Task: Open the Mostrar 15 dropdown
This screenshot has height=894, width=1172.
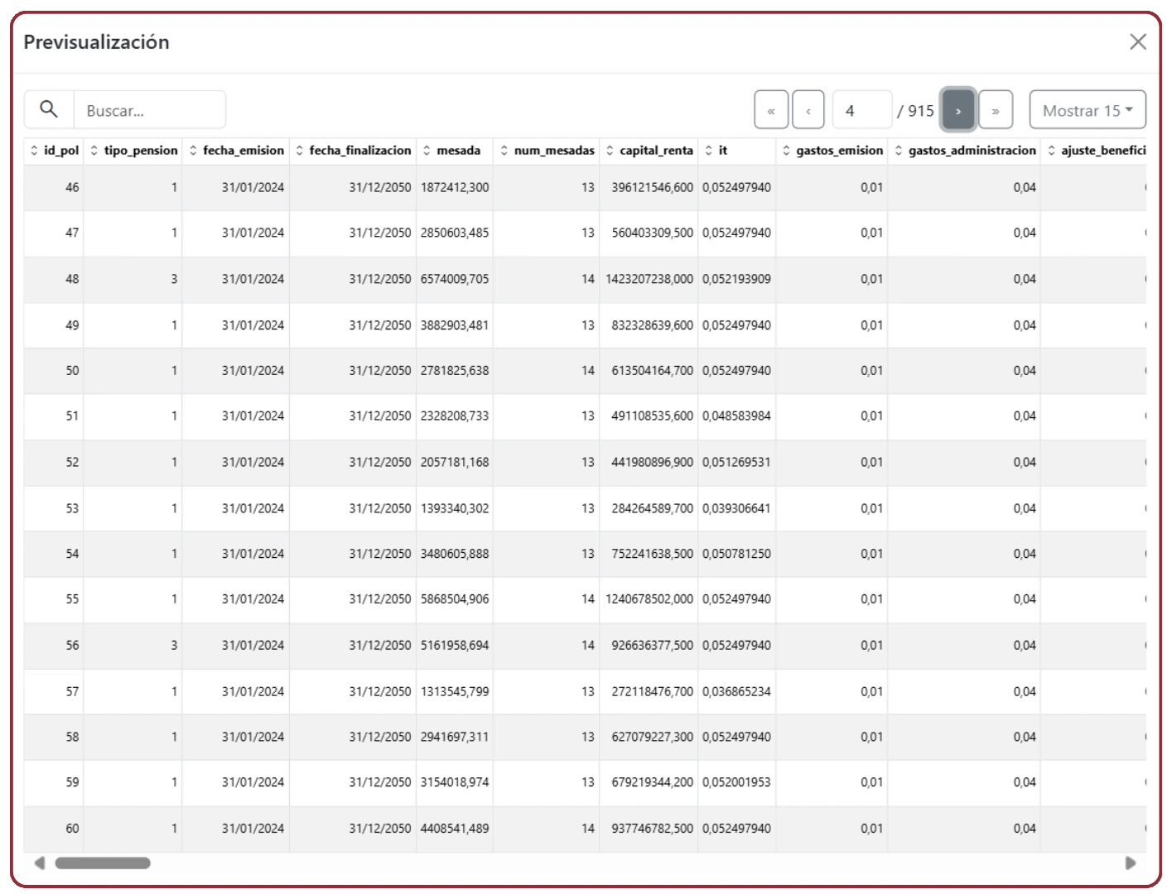Action: pyautogui.click(x=1088, y=110)
